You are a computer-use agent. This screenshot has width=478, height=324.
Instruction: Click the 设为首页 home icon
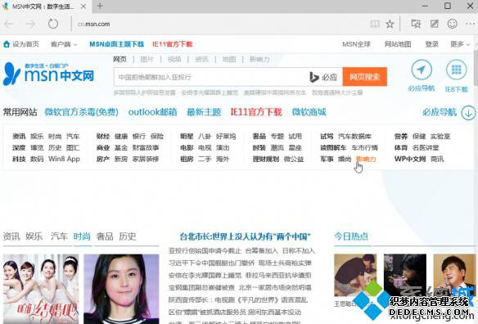pyautogui.click(x=7, y=44)
